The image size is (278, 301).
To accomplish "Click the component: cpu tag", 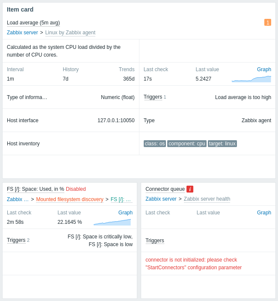I will point(187,144).
